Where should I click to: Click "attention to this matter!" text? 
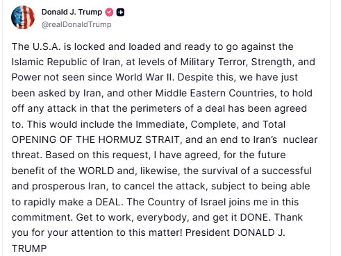tap(127, 232)
